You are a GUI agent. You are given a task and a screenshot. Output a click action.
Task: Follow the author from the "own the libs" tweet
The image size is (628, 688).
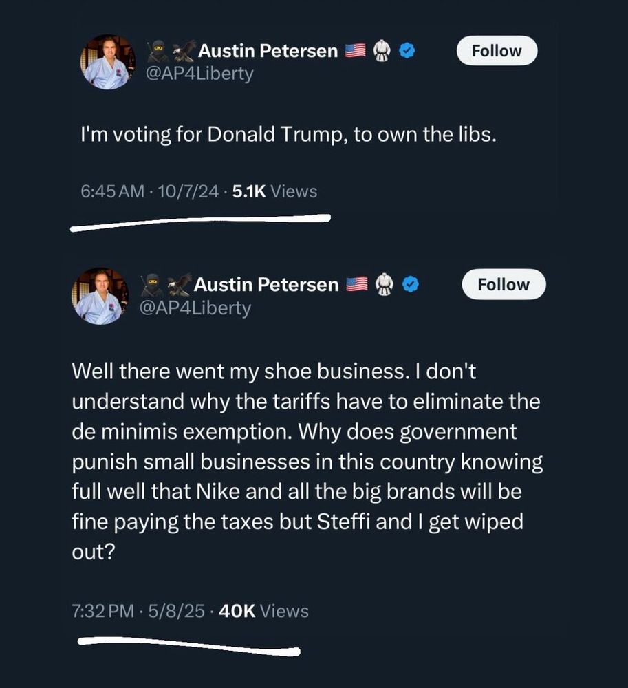pos(497,51)
